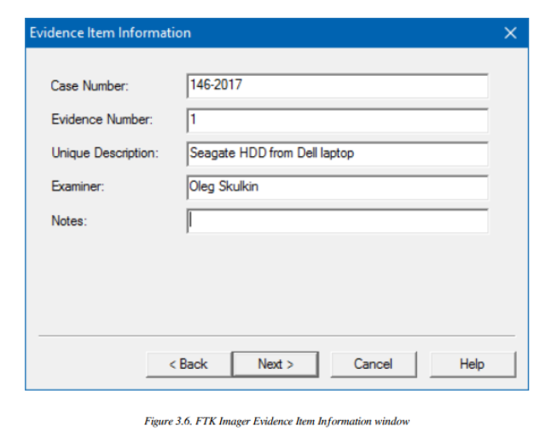Click the separator line above the buttons
557x443 pixels.
click(x=277, y=336)
